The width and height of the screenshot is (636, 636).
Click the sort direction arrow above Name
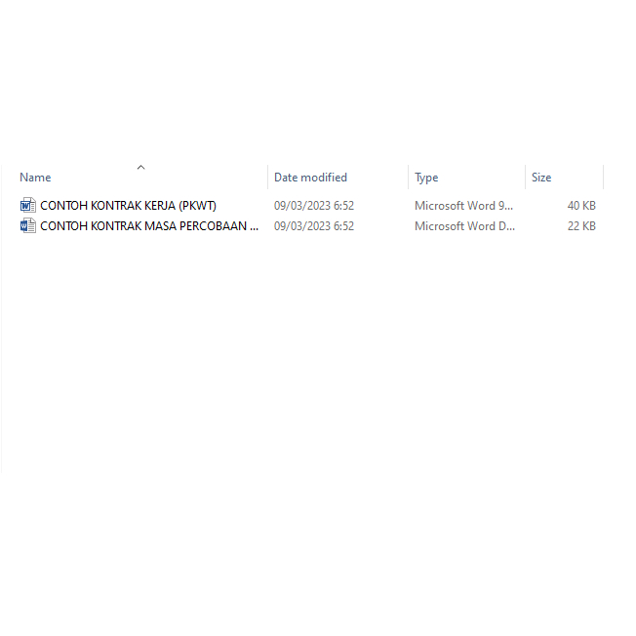[x=140, y=167]
